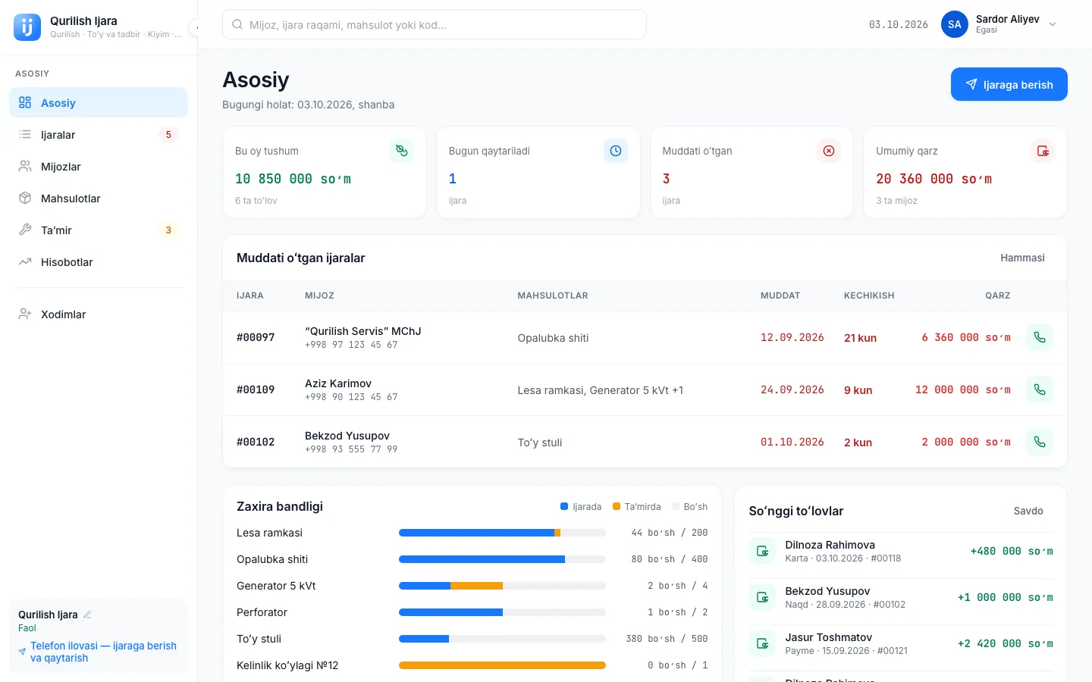Go to Ijaralar in the sidebar
Screen dimensions: 1092x682
click(x=99, y=135)
